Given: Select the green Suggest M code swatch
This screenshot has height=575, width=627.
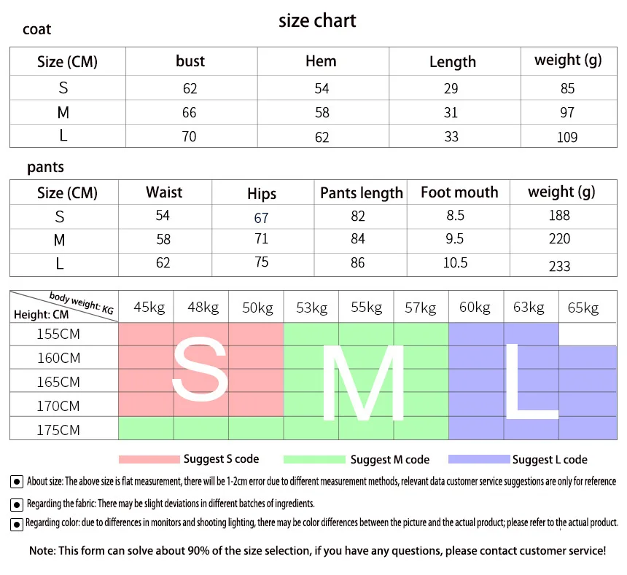Looking at the screenshot, I should click(314, 460).
